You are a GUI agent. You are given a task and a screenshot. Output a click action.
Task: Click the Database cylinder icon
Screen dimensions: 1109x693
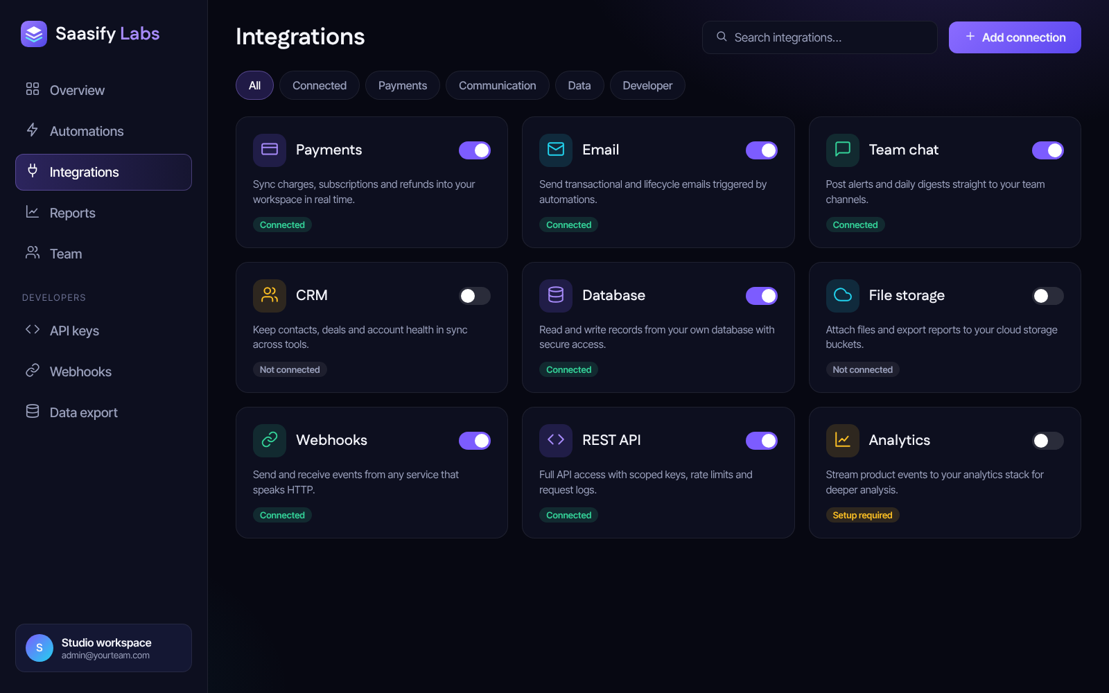coord(556,295)
